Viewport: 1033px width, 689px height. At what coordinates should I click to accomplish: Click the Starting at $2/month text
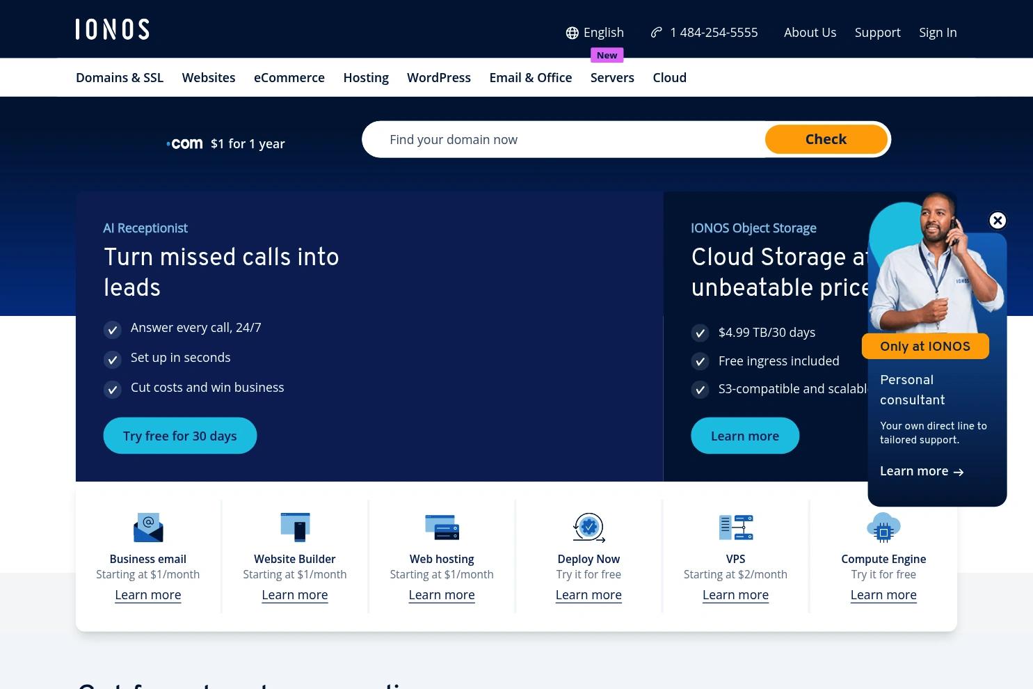[735, 574]
